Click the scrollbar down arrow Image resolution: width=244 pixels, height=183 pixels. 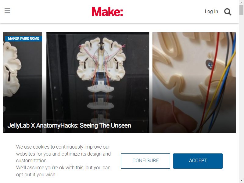click(x=241, y=181)
